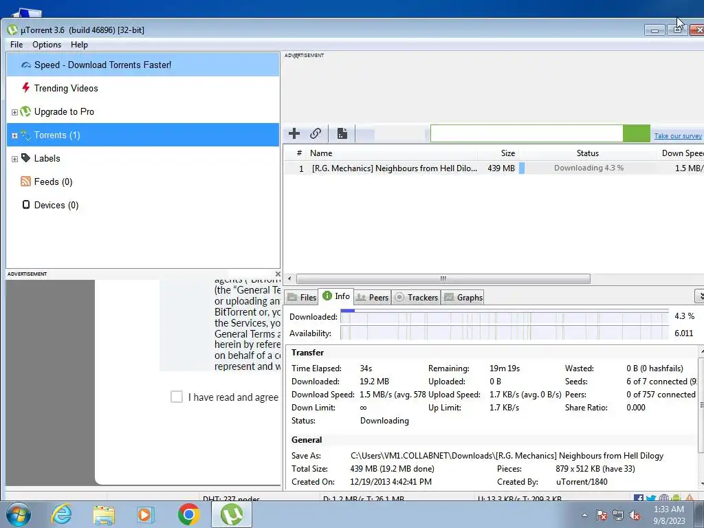Click the ADVERTISEMENT label above the toolbar
The image size is (704, 528).
(x=304, y=55)
